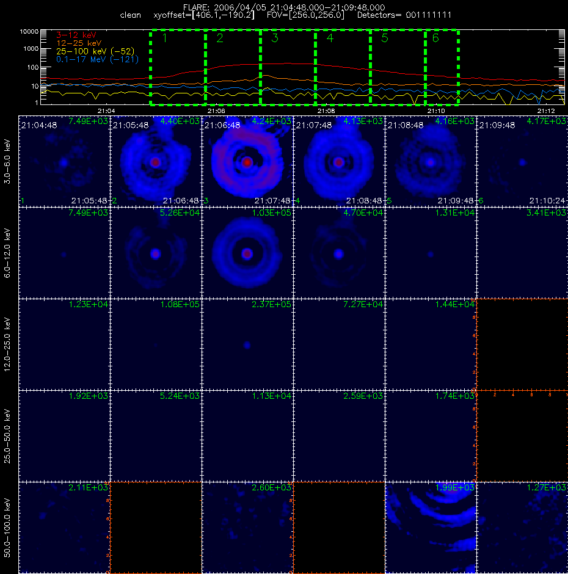Select the 6.0-12.0 keV image with peak 4.70E+04
This screenshot has height=574, width=568.
pyautogui.click(x=339, y=253)
